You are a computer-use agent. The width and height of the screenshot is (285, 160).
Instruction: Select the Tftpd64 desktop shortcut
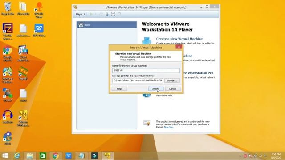pyautogui.click(x=23, y=73)
